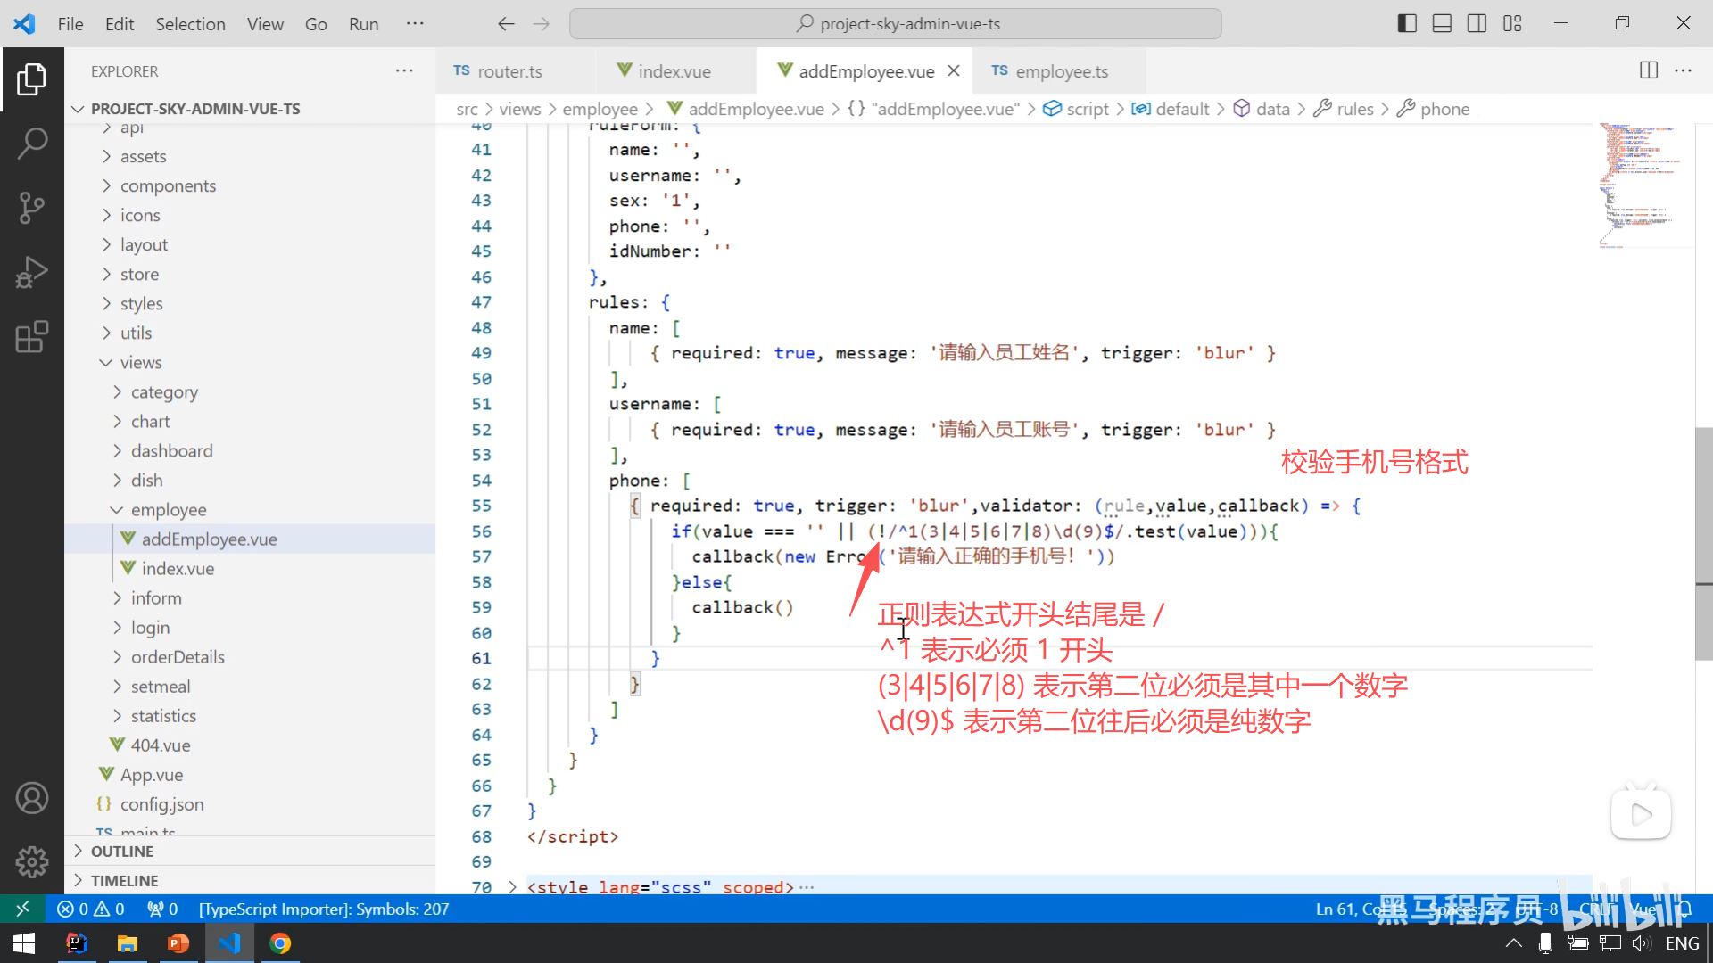Screen dimensions: 1713x963
Task: Open the Search view in activity bar
Action: (32, 143)
